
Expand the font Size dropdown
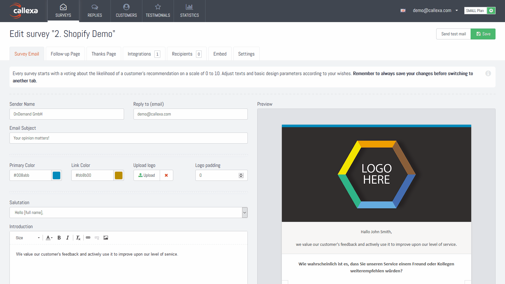(28, 238)
